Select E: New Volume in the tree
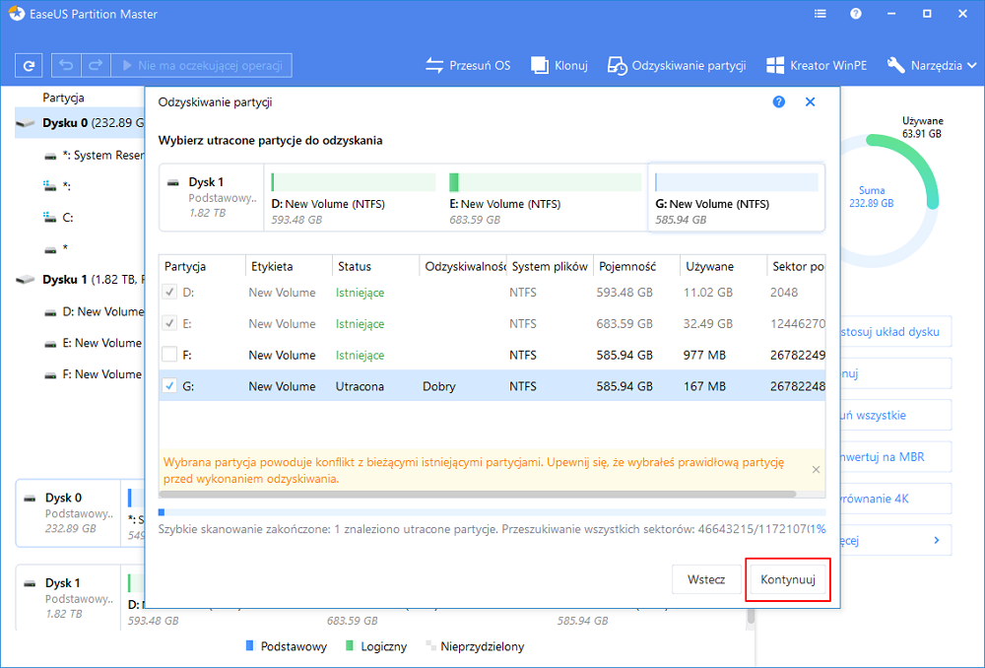Viewport: 985px width, 668px height. (95, 343)
